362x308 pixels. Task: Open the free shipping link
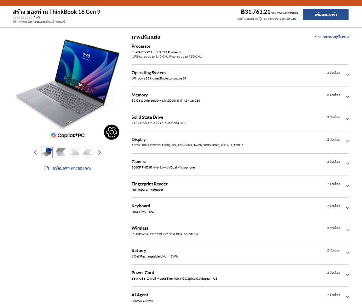click(x=22, y=22)
